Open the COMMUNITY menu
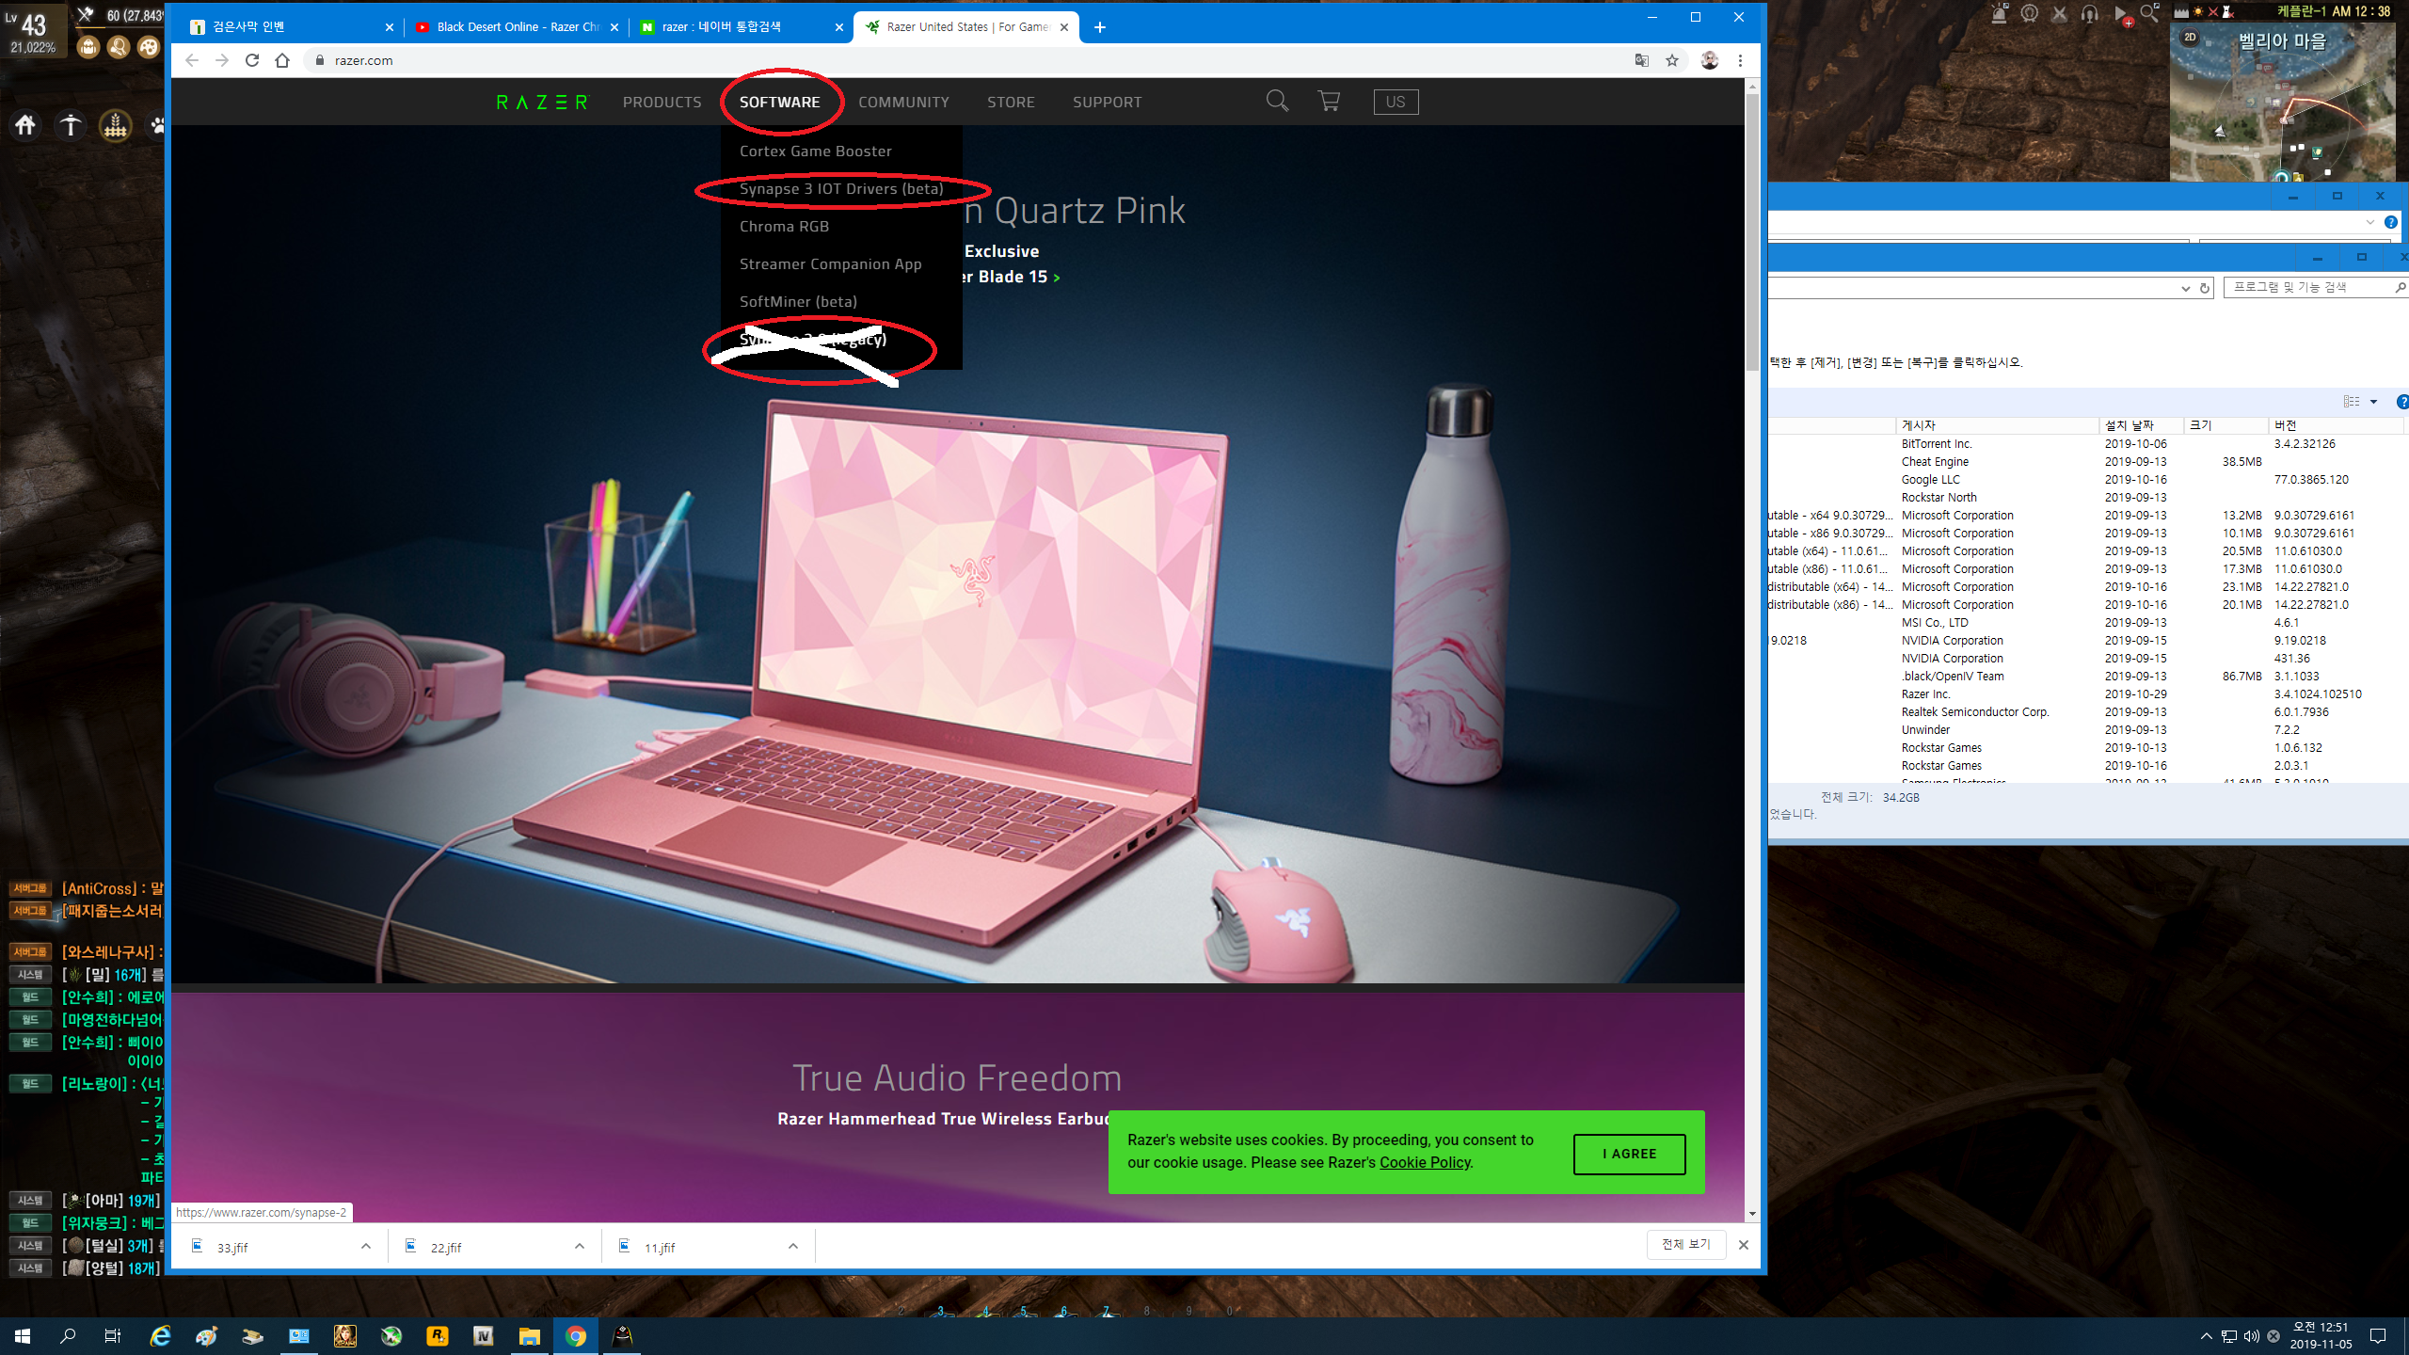The image size is (2409, 1355). pos(903,102)
